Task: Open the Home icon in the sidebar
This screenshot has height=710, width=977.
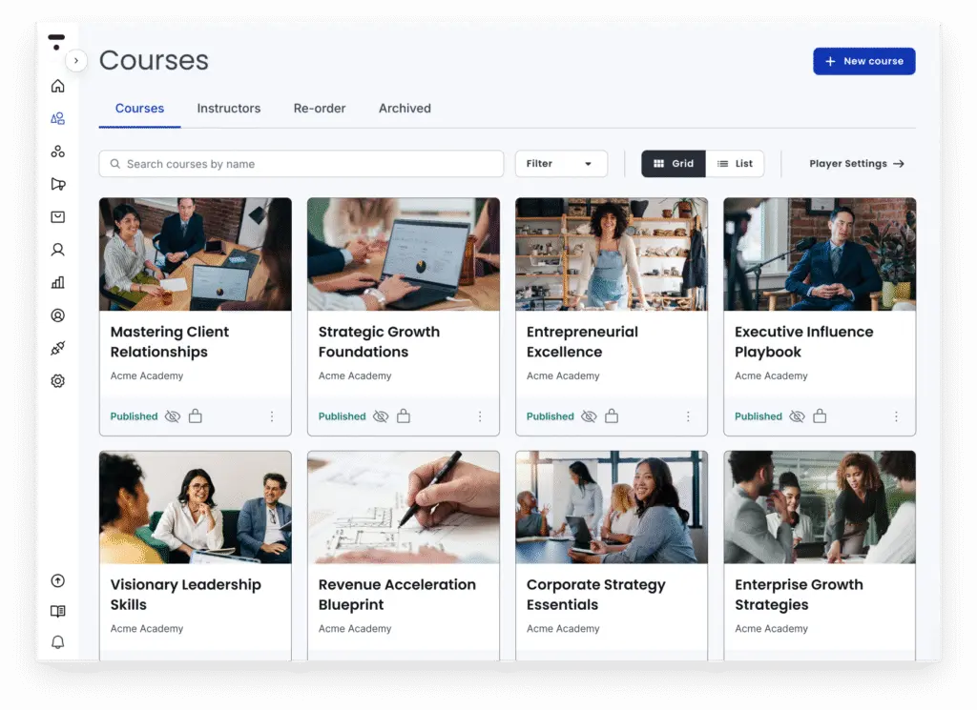Action: pos(57,86)
